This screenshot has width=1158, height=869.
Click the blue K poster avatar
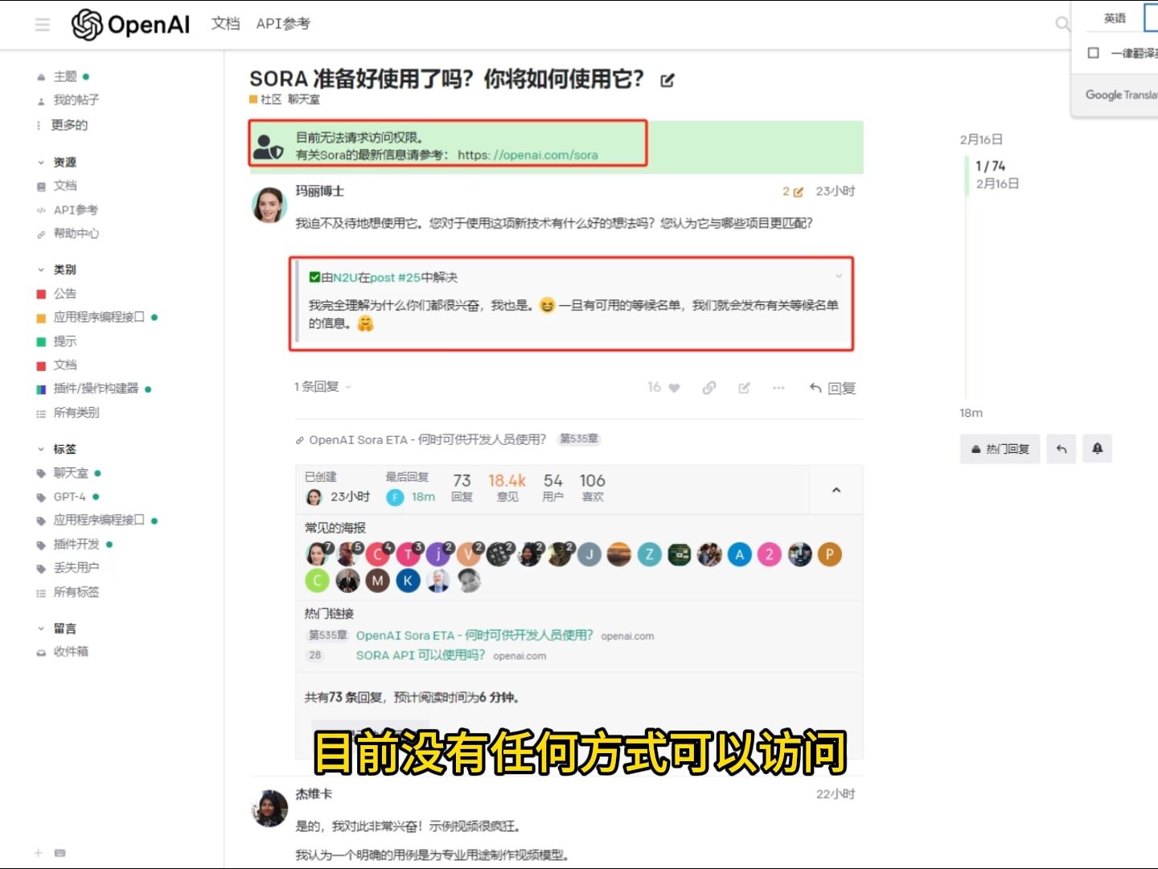[408, 581]
